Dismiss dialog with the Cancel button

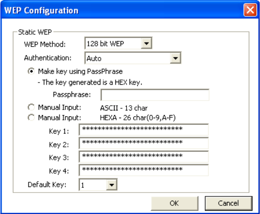click(229, 203)
